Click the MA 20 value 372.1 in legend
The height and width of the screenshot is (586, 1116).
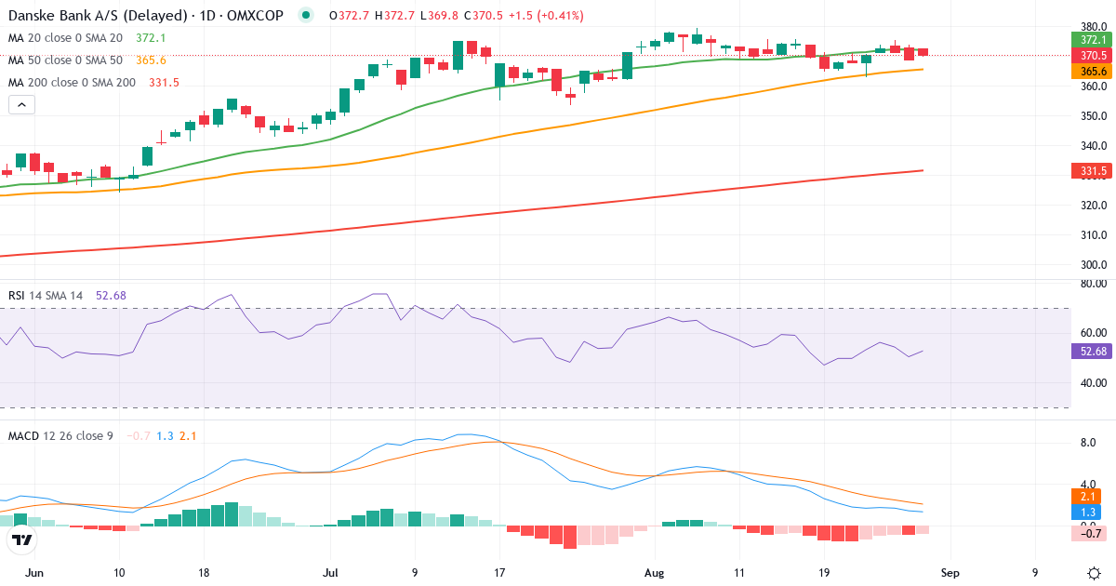(151, 38)
